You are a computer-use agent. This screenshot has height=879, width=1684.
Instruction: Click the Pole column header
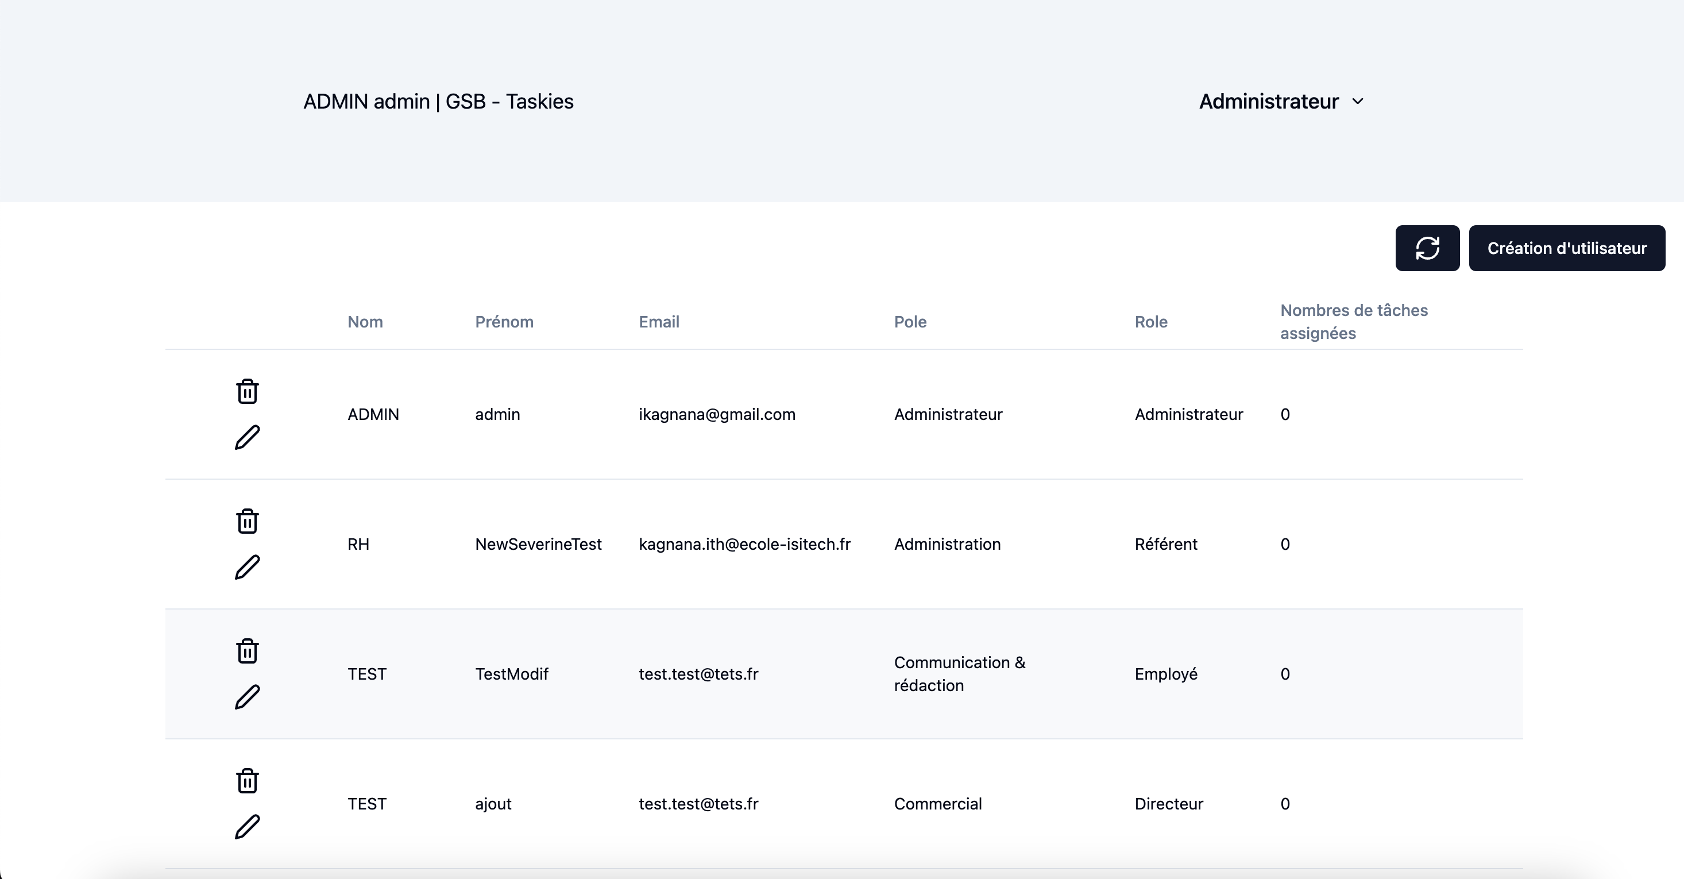[910, 322]
